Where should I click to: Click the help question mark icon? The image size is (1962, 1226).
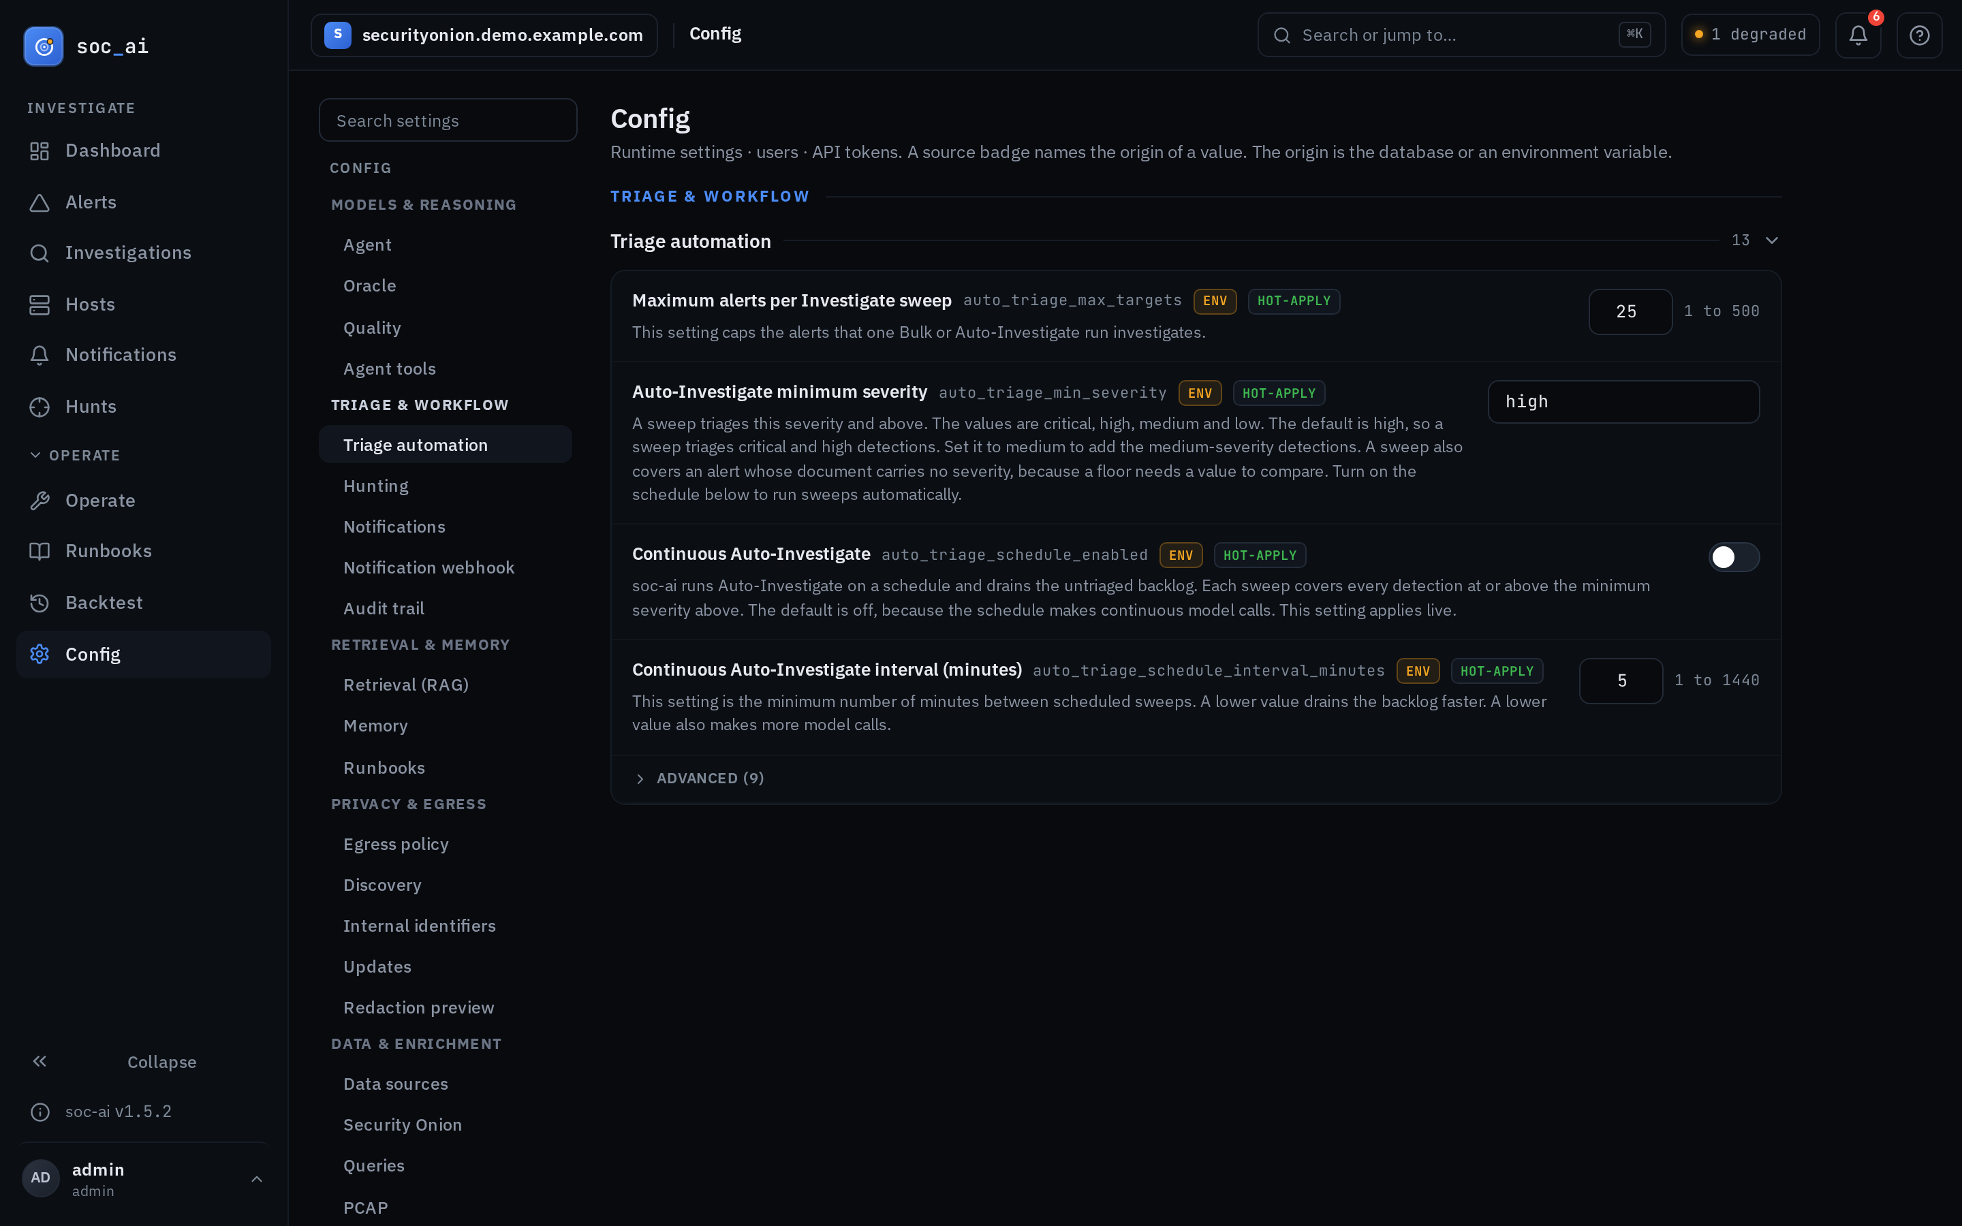(1919, 35)
